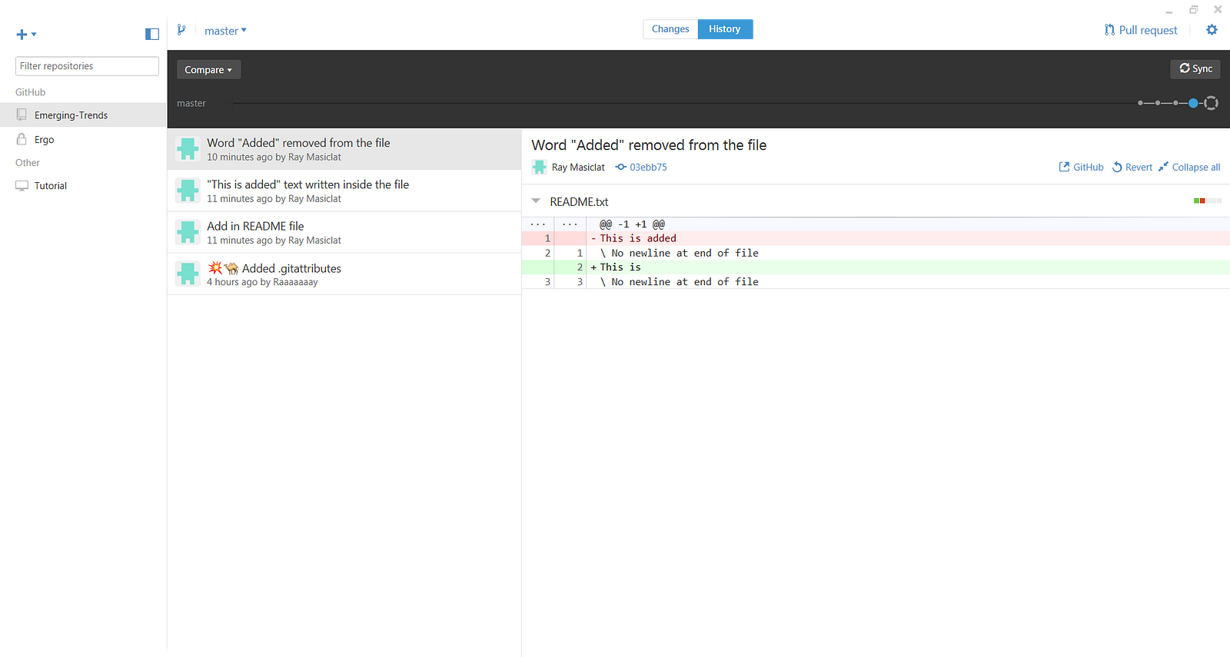The width and height of the screenshot is (1230, 657).
Task: Click the external link icon beside GitHub
Action: tap(1064, 167)
